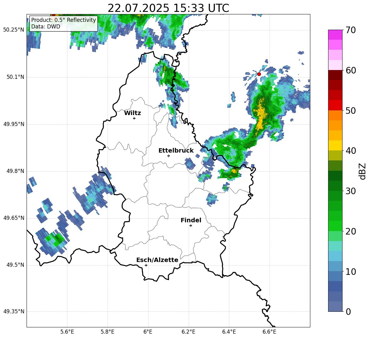Click the latitude label '50.1°N'

[15, 77]
